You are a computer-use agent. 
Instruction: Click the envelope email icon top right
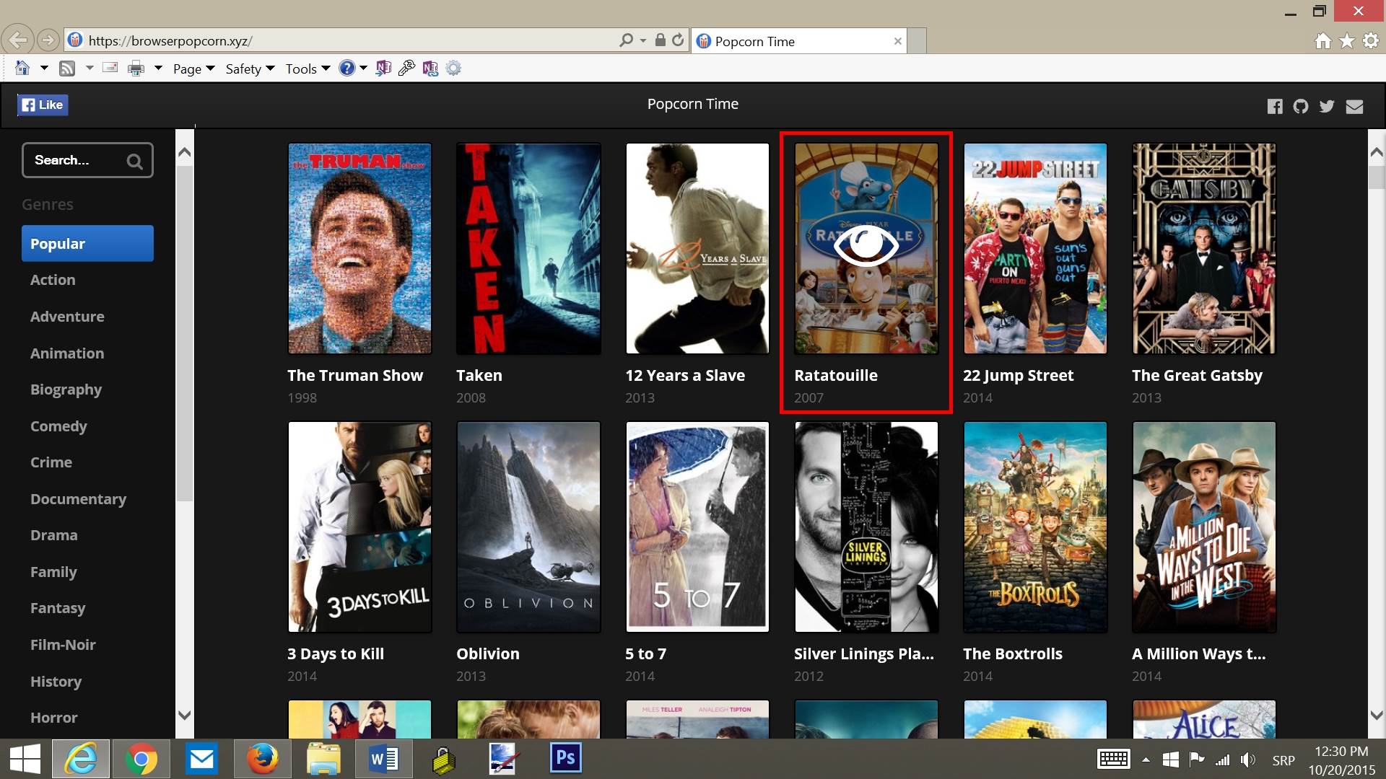point(1355,106)
